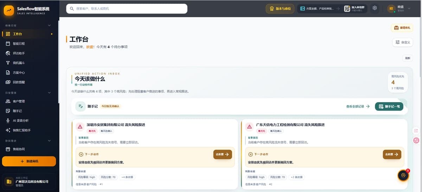Click 风险等级: high chip on 深圳市安居 card

pos(87,177)
